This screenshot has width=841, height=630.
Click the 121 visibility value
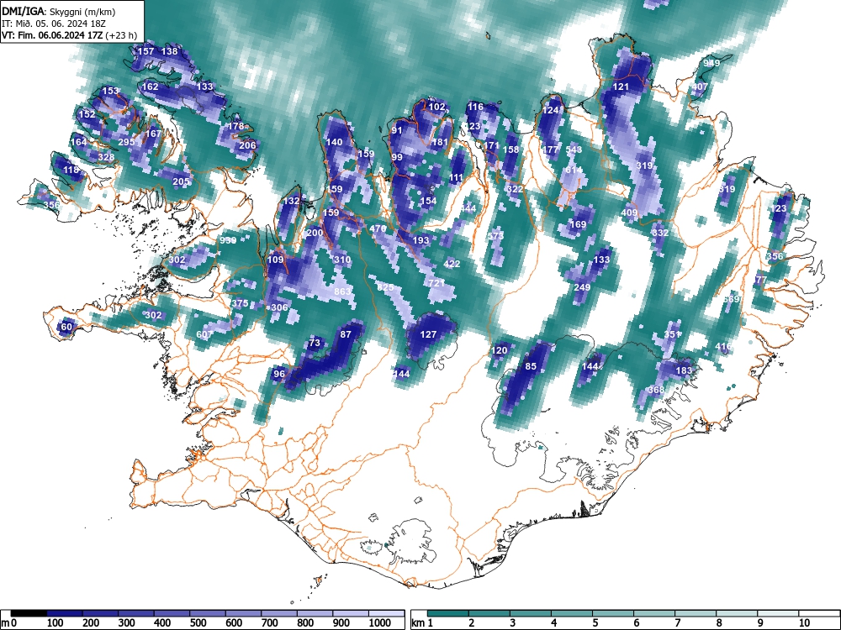pyautogui.click(x=621, y=87)
